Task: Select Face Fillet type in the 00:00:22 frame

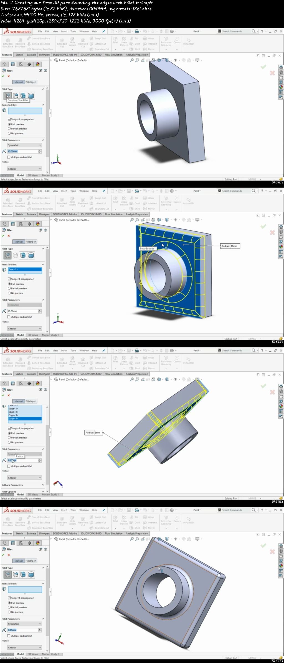Action: pyautogui.click(x=23, y=96)
